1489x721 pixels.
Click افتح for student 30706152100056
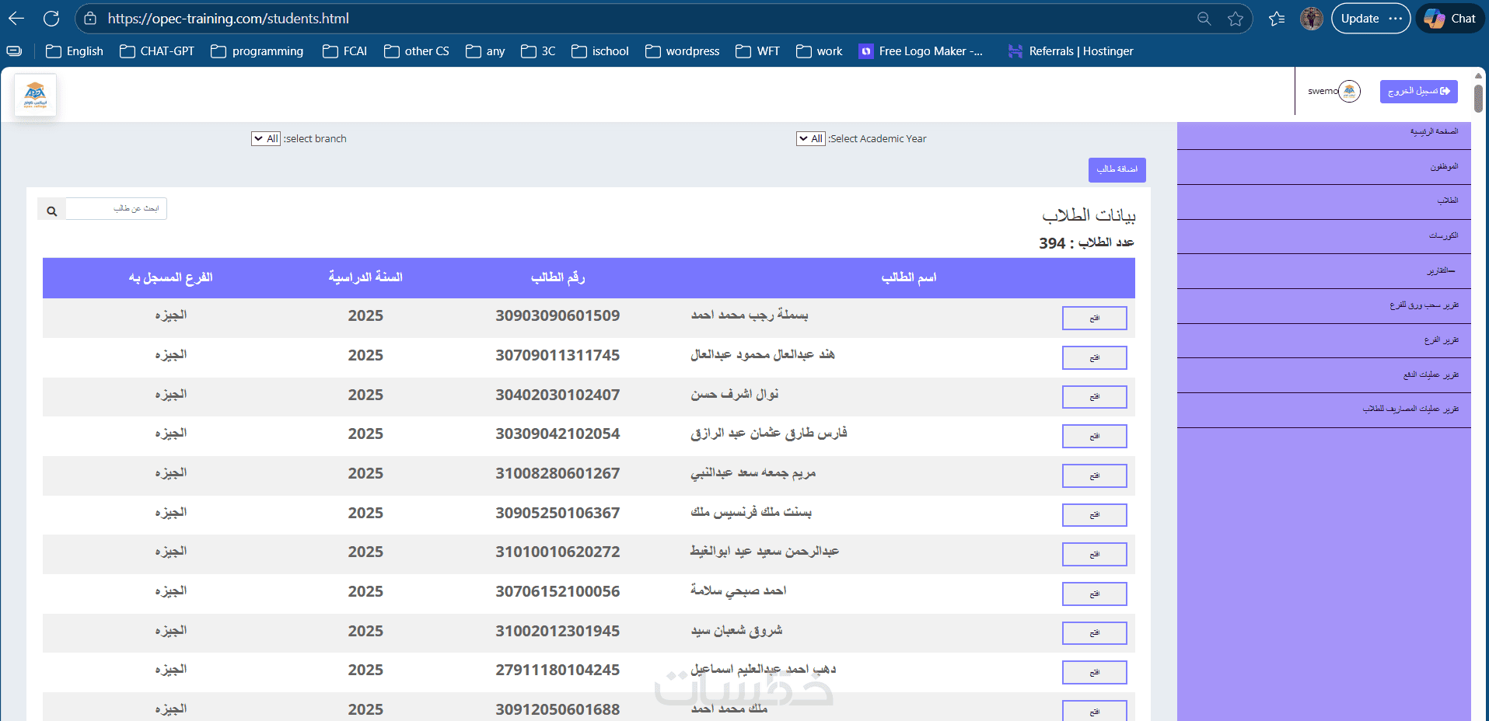pyautogui.click(x=1095, y=594)
